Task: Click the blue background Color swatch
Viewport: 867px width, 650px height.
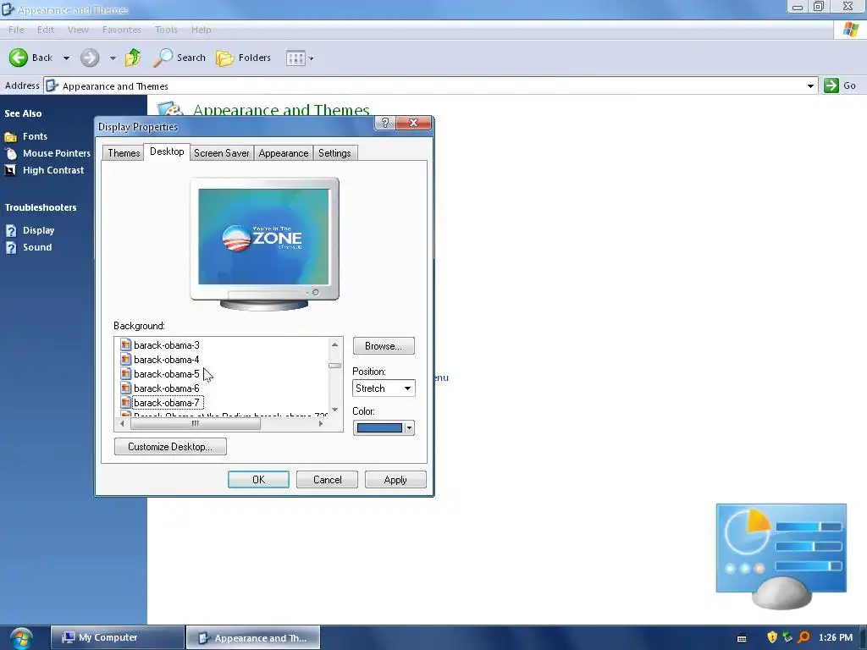Action: (x=379, y=427)
